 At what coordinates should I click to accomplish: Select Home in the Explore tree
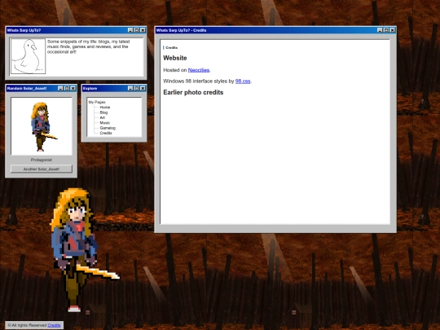pos(105,108)
